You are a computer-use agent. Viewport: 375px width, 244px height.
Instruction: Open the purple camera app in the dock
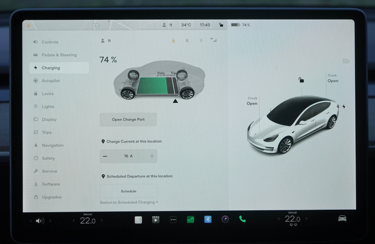[x=225, y=219]
